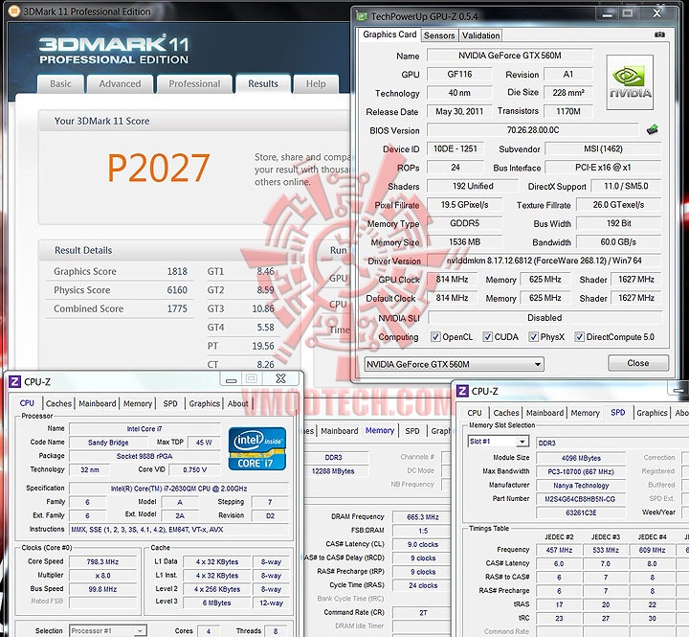Click the BIOS Version field 70.26.28.00.0C
This screenshot has height=637, width=689.
point(533,129)
